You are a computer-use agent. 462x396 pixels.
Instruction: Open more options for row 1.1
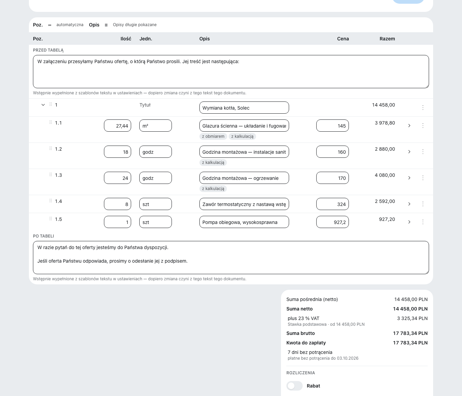423,126
